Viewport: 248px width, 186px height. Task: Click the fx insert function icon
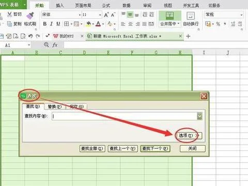click(x=55, y=45)
